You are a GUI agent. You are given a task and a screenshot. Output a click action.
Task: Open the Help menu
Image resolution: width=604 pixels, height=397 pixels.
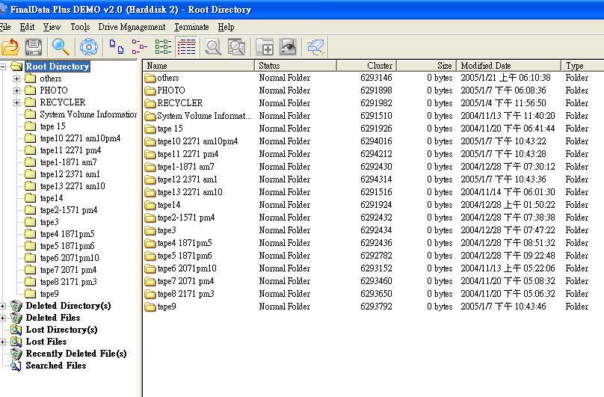point(226,27)
